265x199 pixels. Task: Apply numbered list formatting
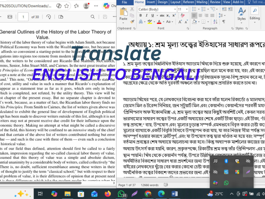204,9
